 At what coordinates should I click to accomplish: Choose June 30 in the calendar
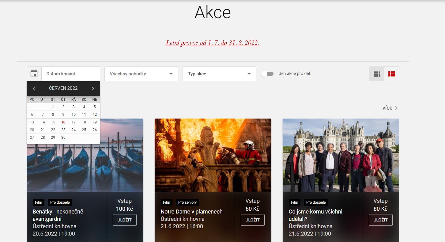point(63,138)
